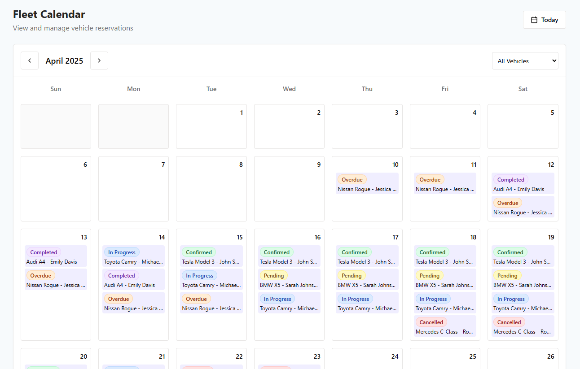Choose the April 6 day cell
Image resolution: width=580 pixels, height=369 pixels.
56,189
